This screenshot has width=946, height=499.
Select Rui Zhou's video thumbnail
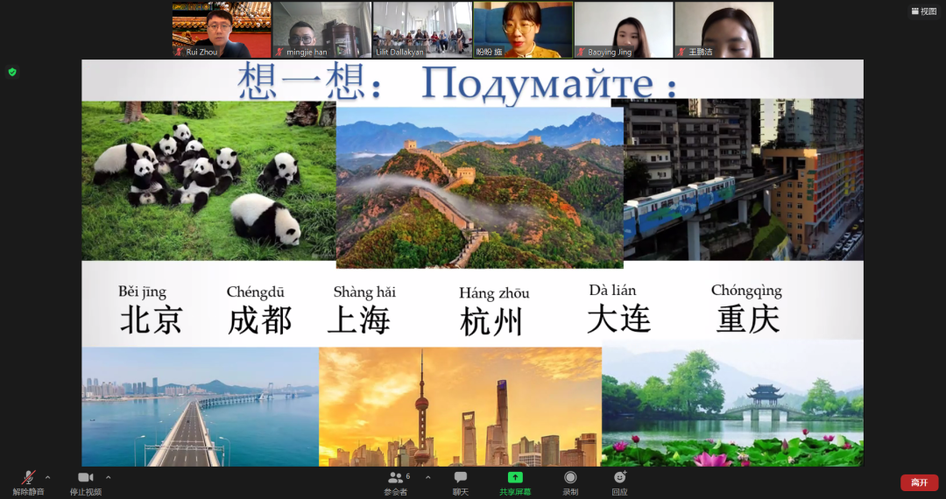point(222,30)
